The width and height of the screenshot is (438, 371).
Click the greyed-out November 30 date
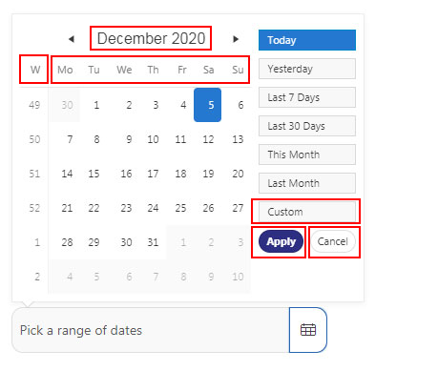tap(67, 105)
